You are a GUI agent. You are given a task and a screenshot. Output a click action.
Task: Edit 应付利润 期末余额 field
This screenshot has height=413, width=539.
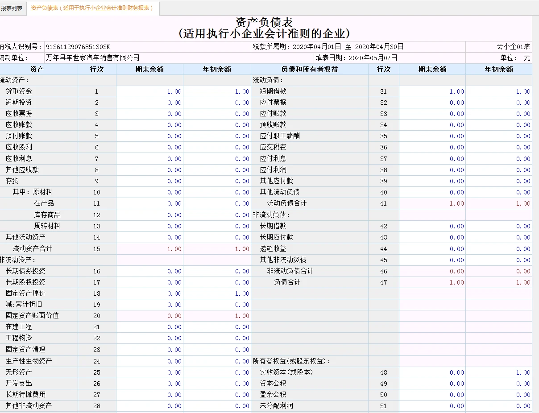coord(432,170)
